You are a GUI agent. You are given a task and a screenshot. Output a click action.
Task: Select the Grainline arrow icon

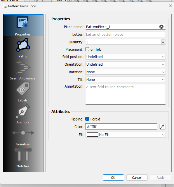coord(23,132)
